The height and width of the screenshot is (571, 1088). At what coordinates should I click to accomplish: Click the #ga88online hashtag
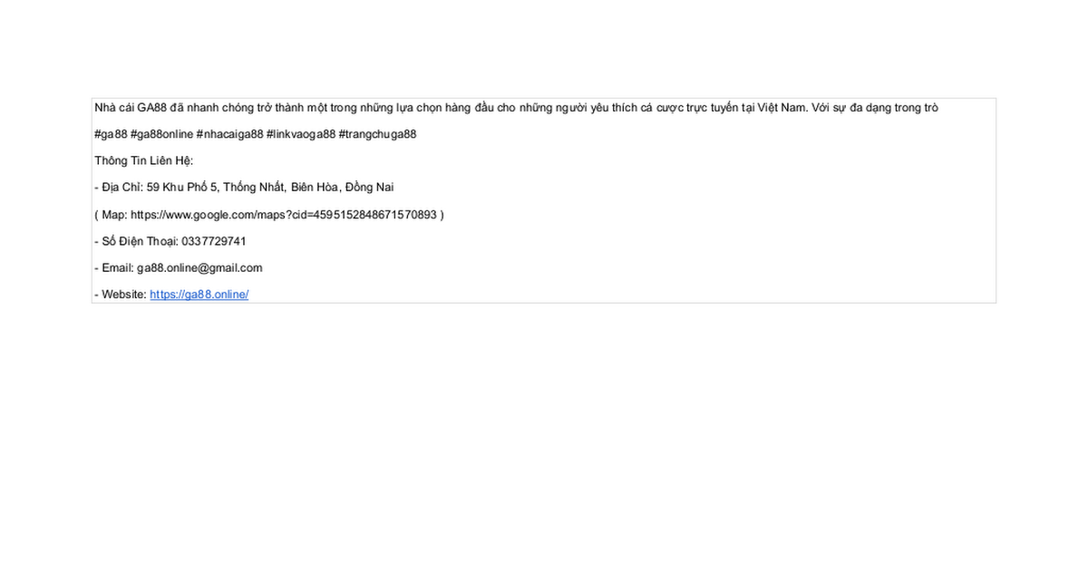tap(161, 134)
